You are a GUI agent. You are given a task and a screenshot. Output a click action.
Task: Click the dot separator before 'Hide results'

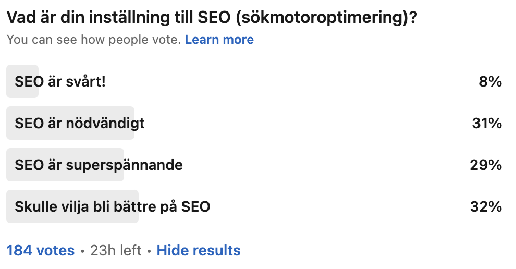[x=149, y=251]
